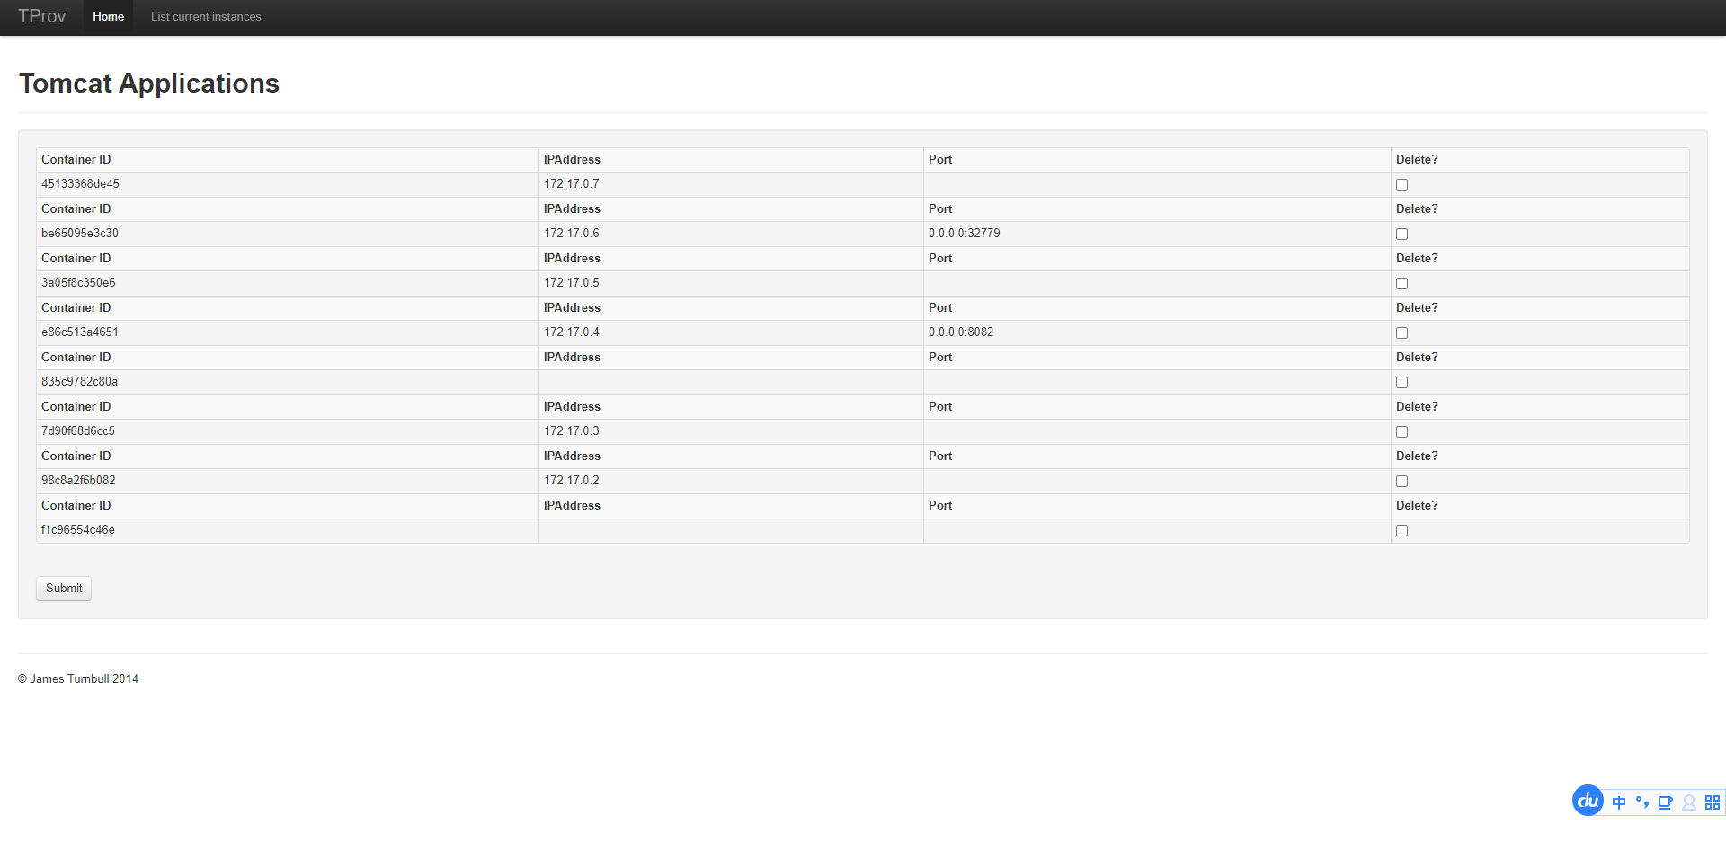Viewport: 1726px width, 842px height.
Task: Select IP address 172.17.0.3
Action: [x=572, y=431]
